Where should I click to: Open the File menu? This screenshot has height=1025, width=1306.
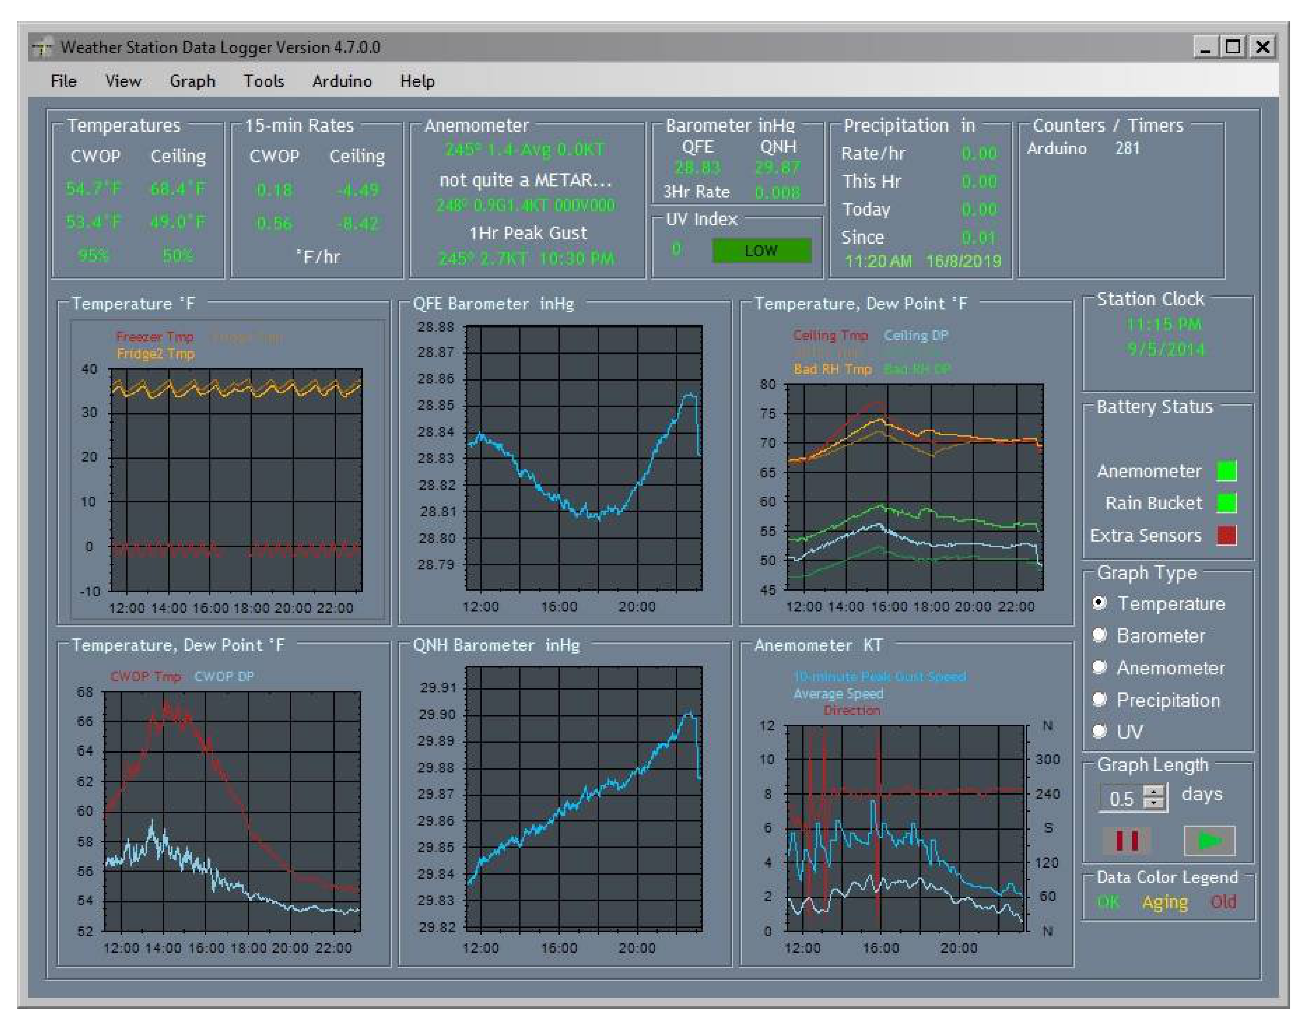63,81
